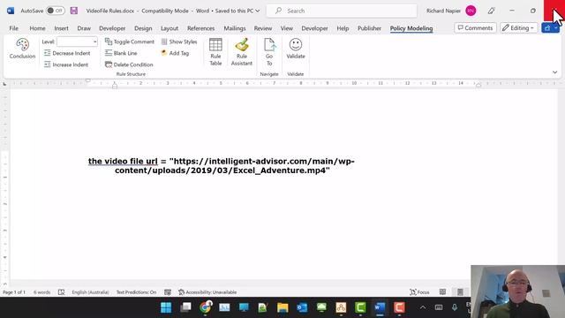Switch to Print Layout view
565x318 pixels.
pyautogui.click(x=460, y=292)
